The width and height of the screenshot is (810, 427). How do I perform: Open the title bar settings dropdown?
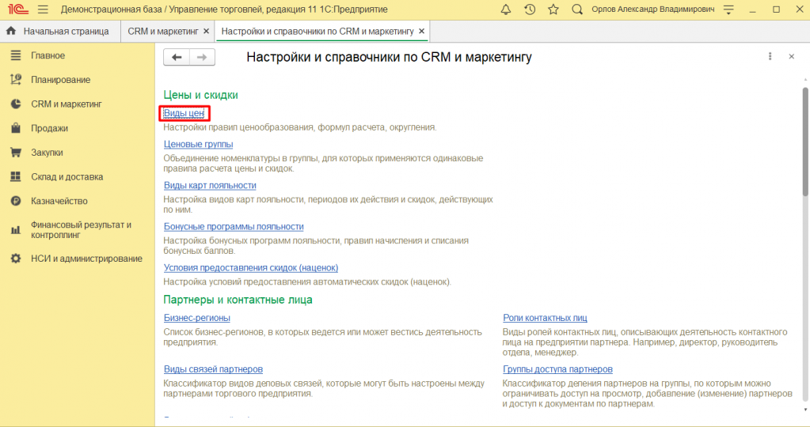[729, 9]
